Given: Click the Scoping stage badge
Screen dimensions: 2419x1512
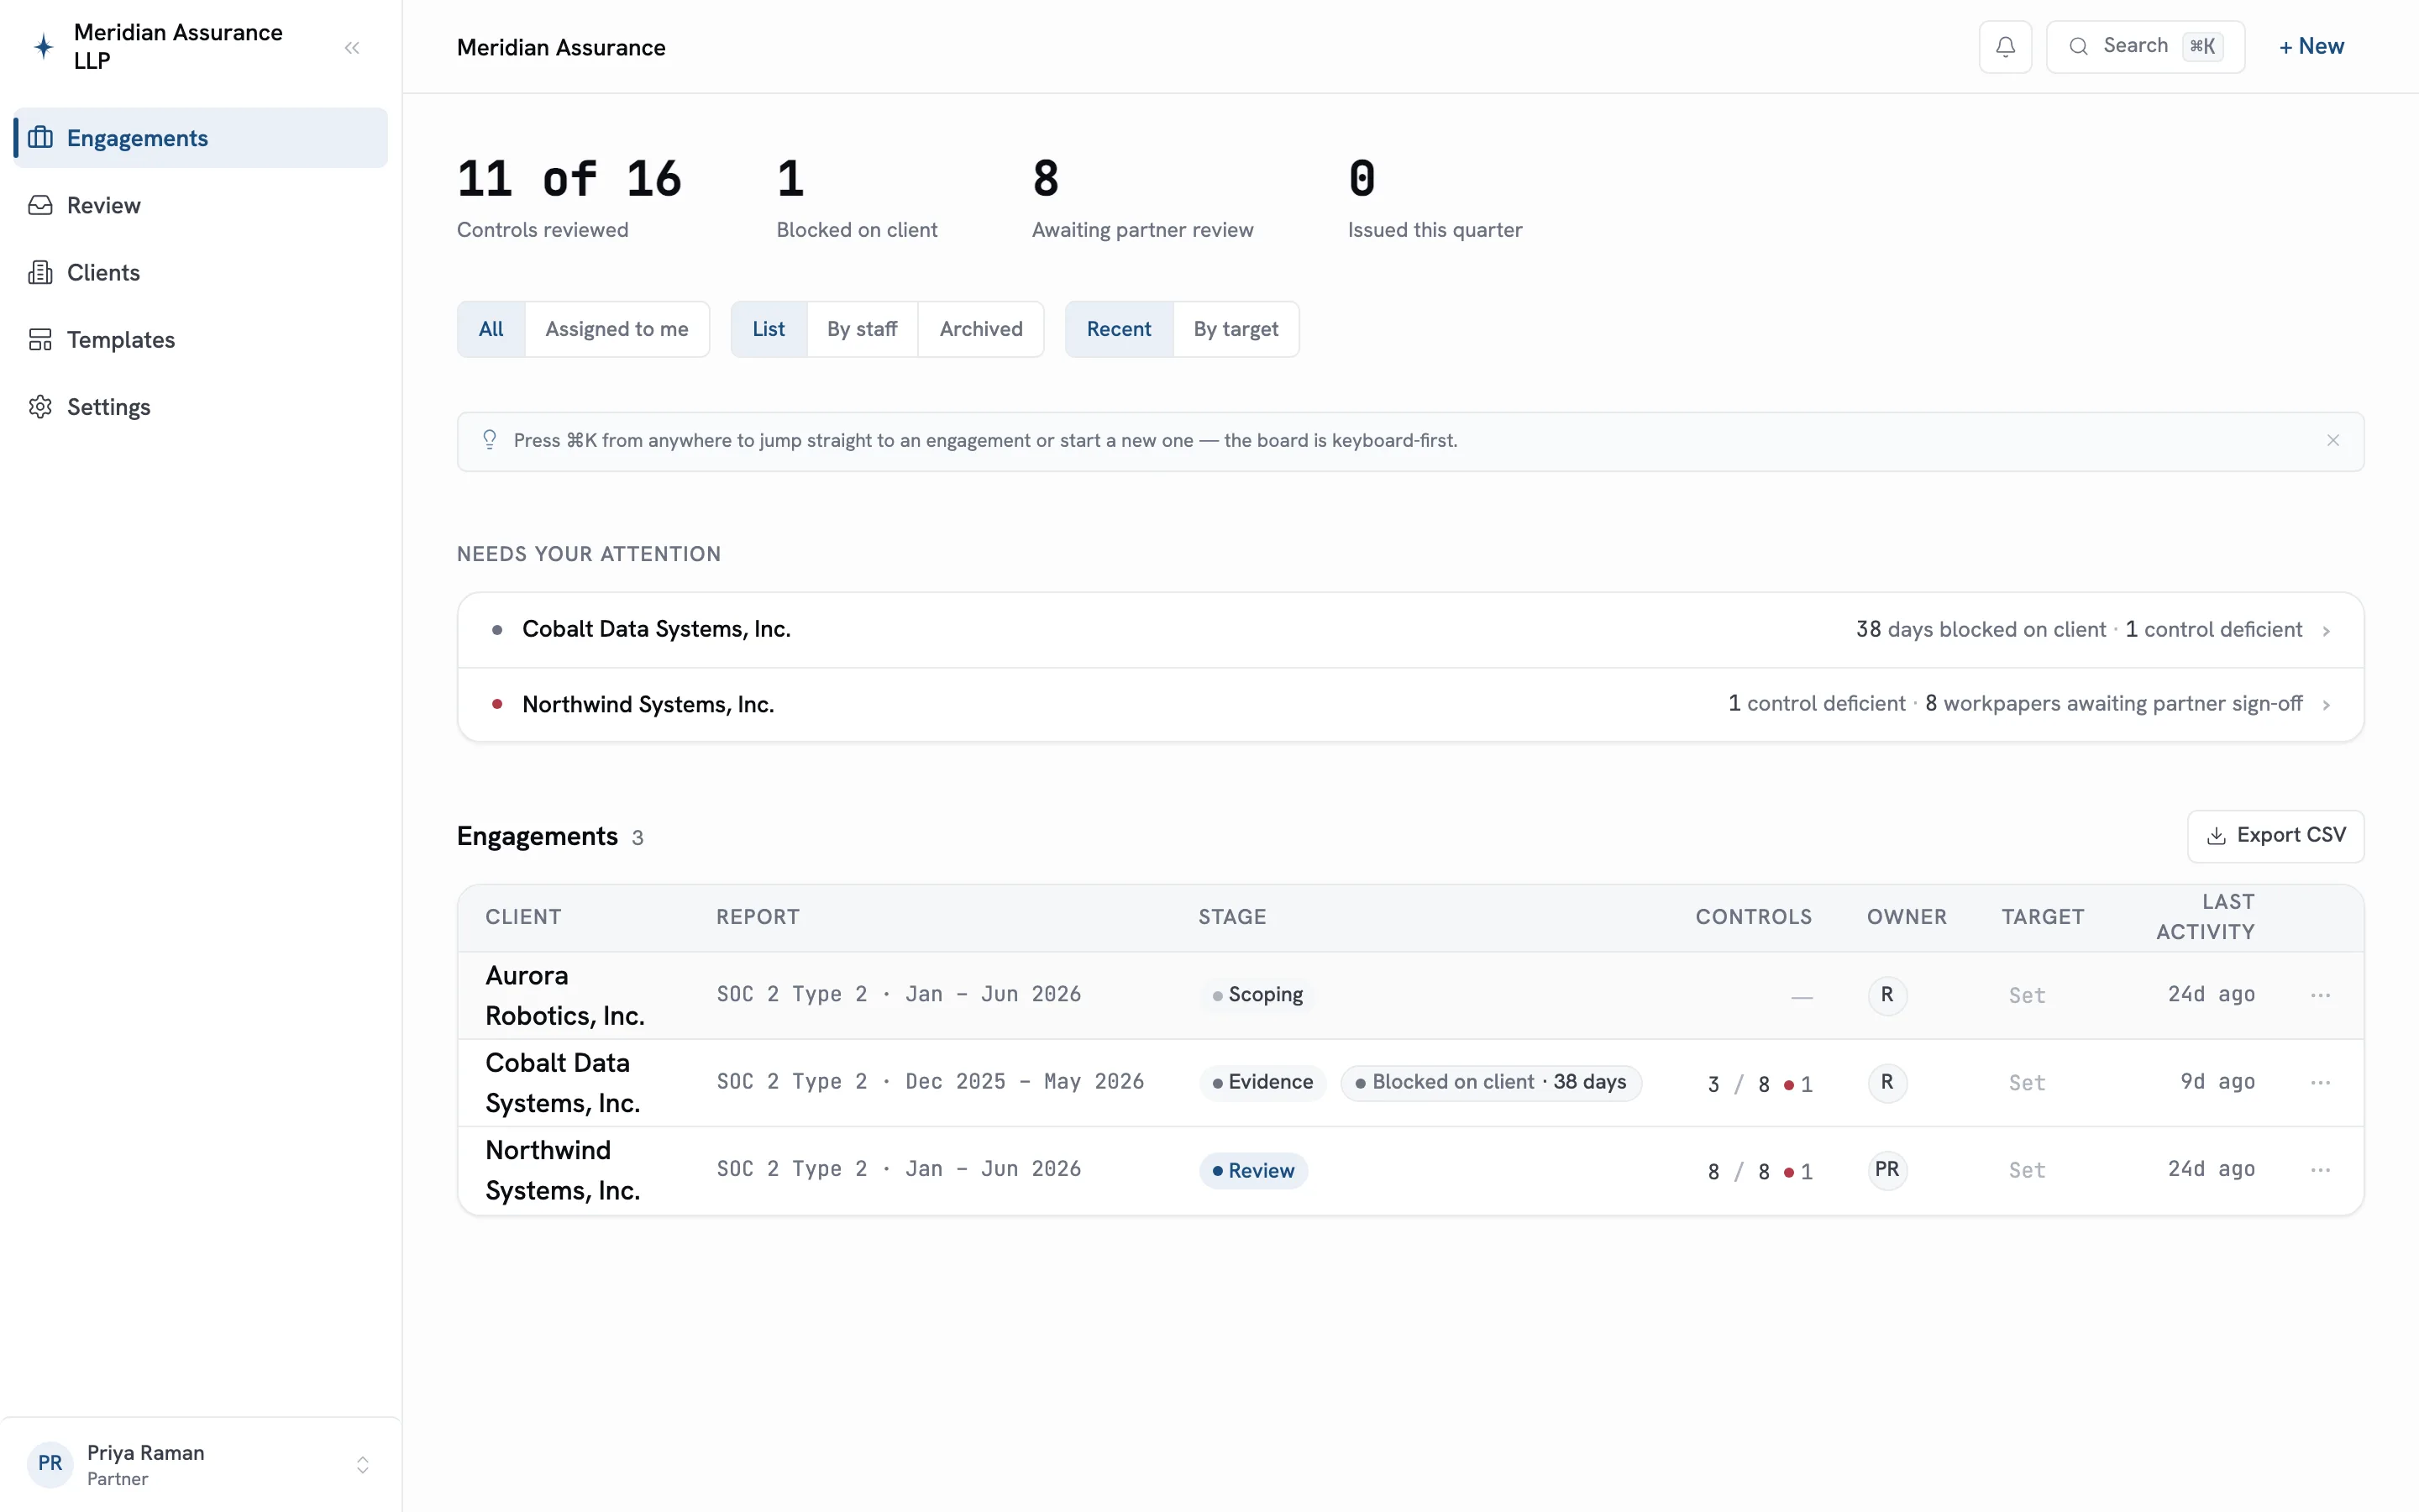Looking at the screenshot, I should (x=1257, y=995).
